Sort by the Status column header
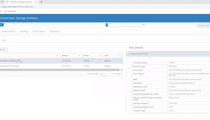Image resolution: width=210 pixels, height=120 pixels. (86, 56)
